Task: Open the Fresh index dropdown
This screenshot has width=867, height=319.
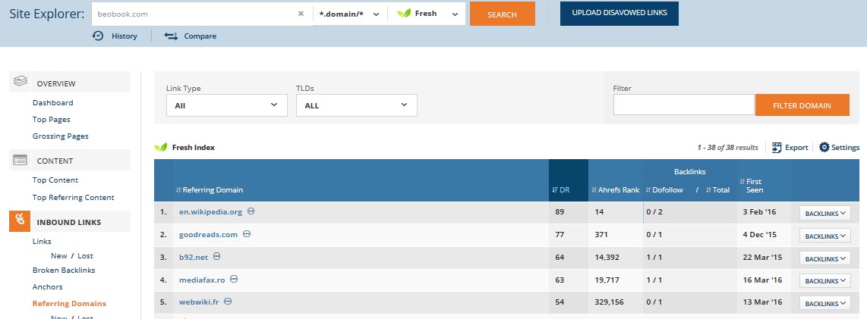Action: (426, 14)
